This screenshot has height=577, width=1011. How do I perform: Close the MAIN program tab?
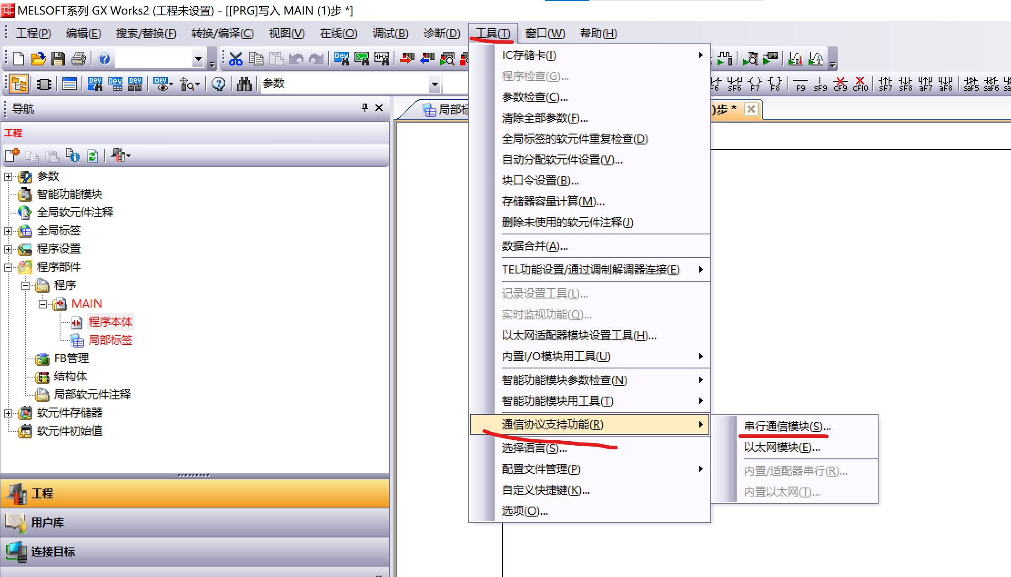pos(751,109)
